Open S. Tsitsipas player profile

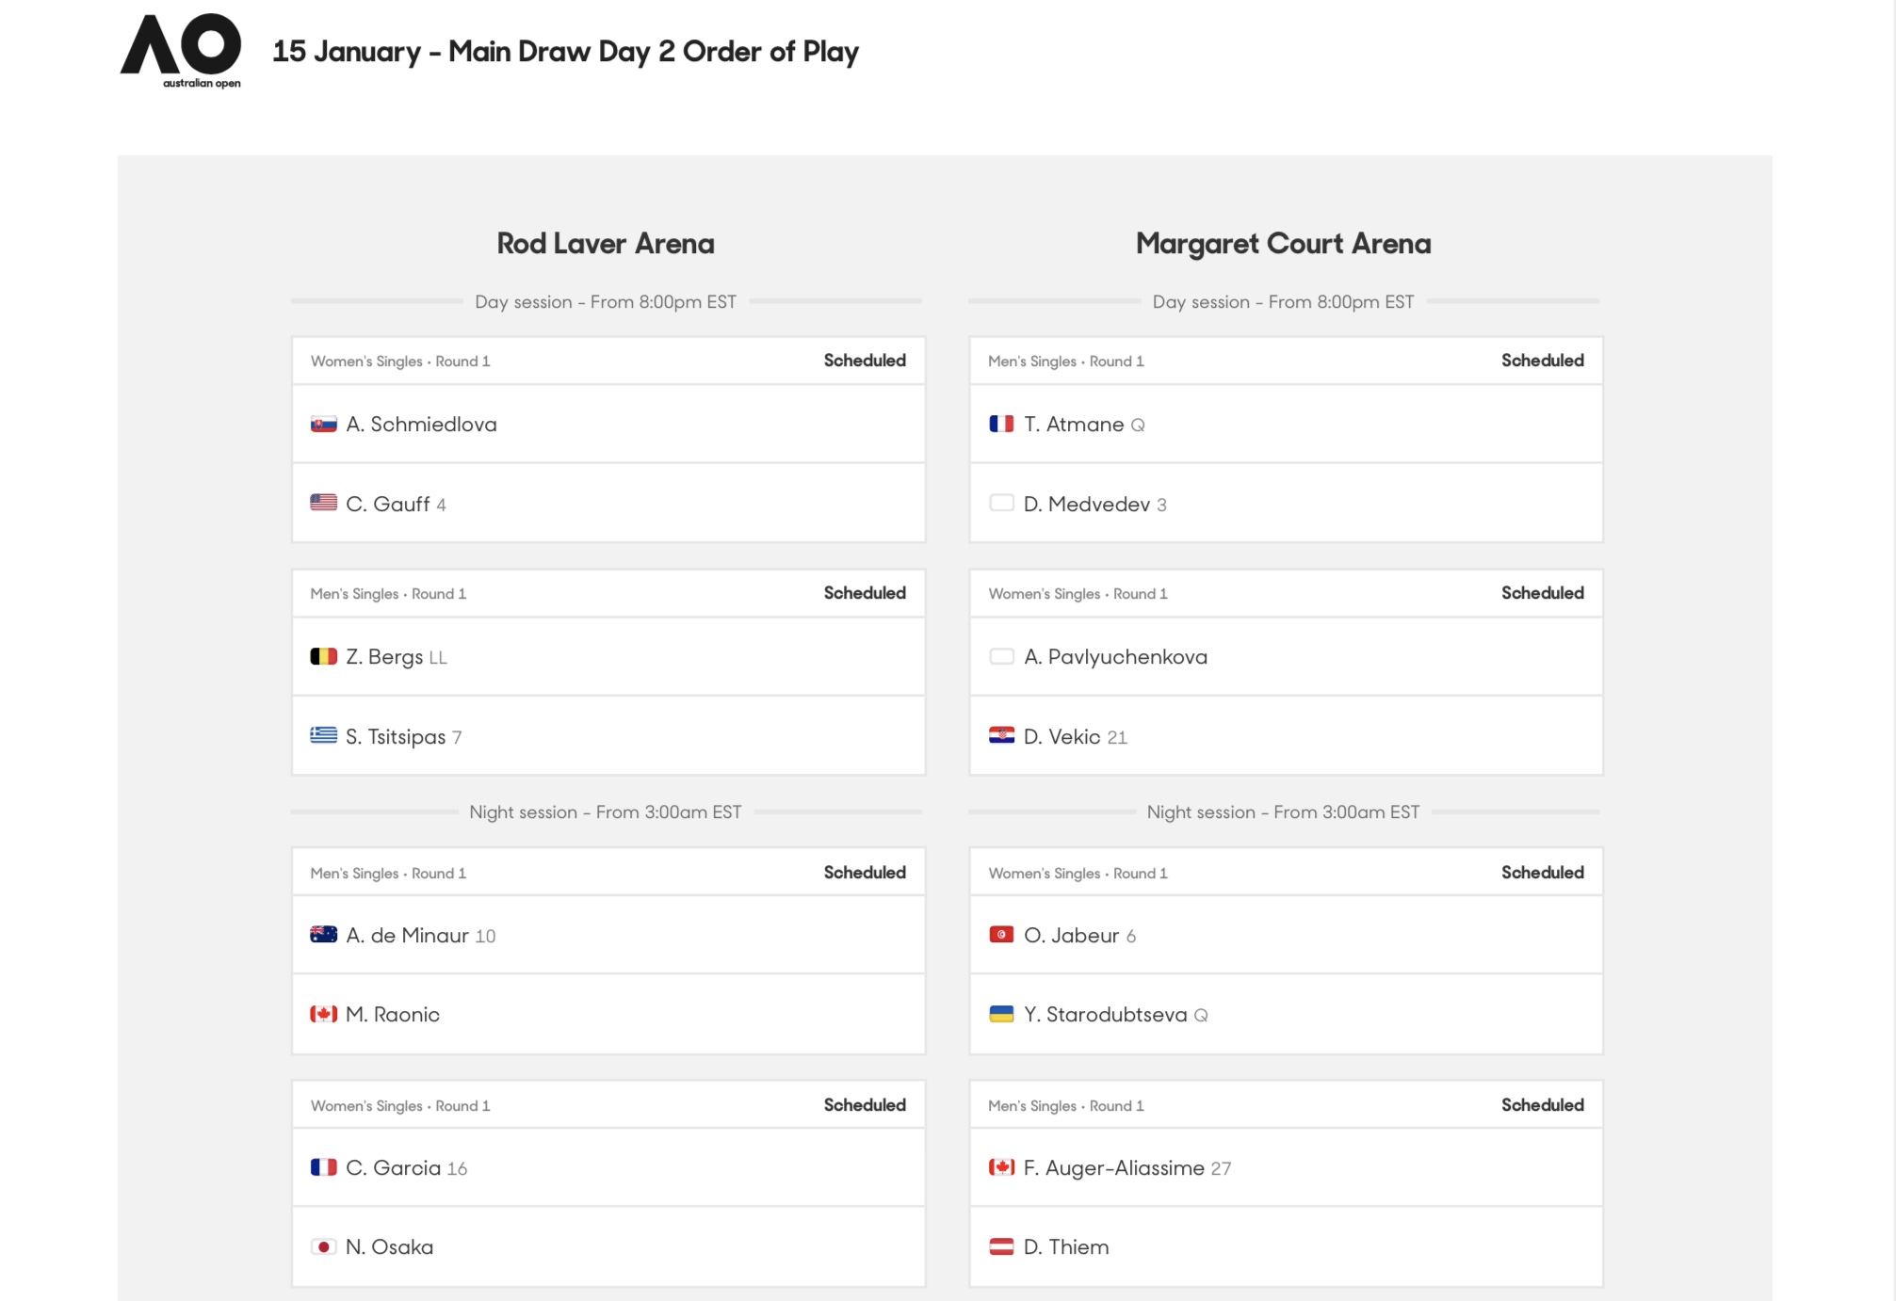[x=396, y=736]
